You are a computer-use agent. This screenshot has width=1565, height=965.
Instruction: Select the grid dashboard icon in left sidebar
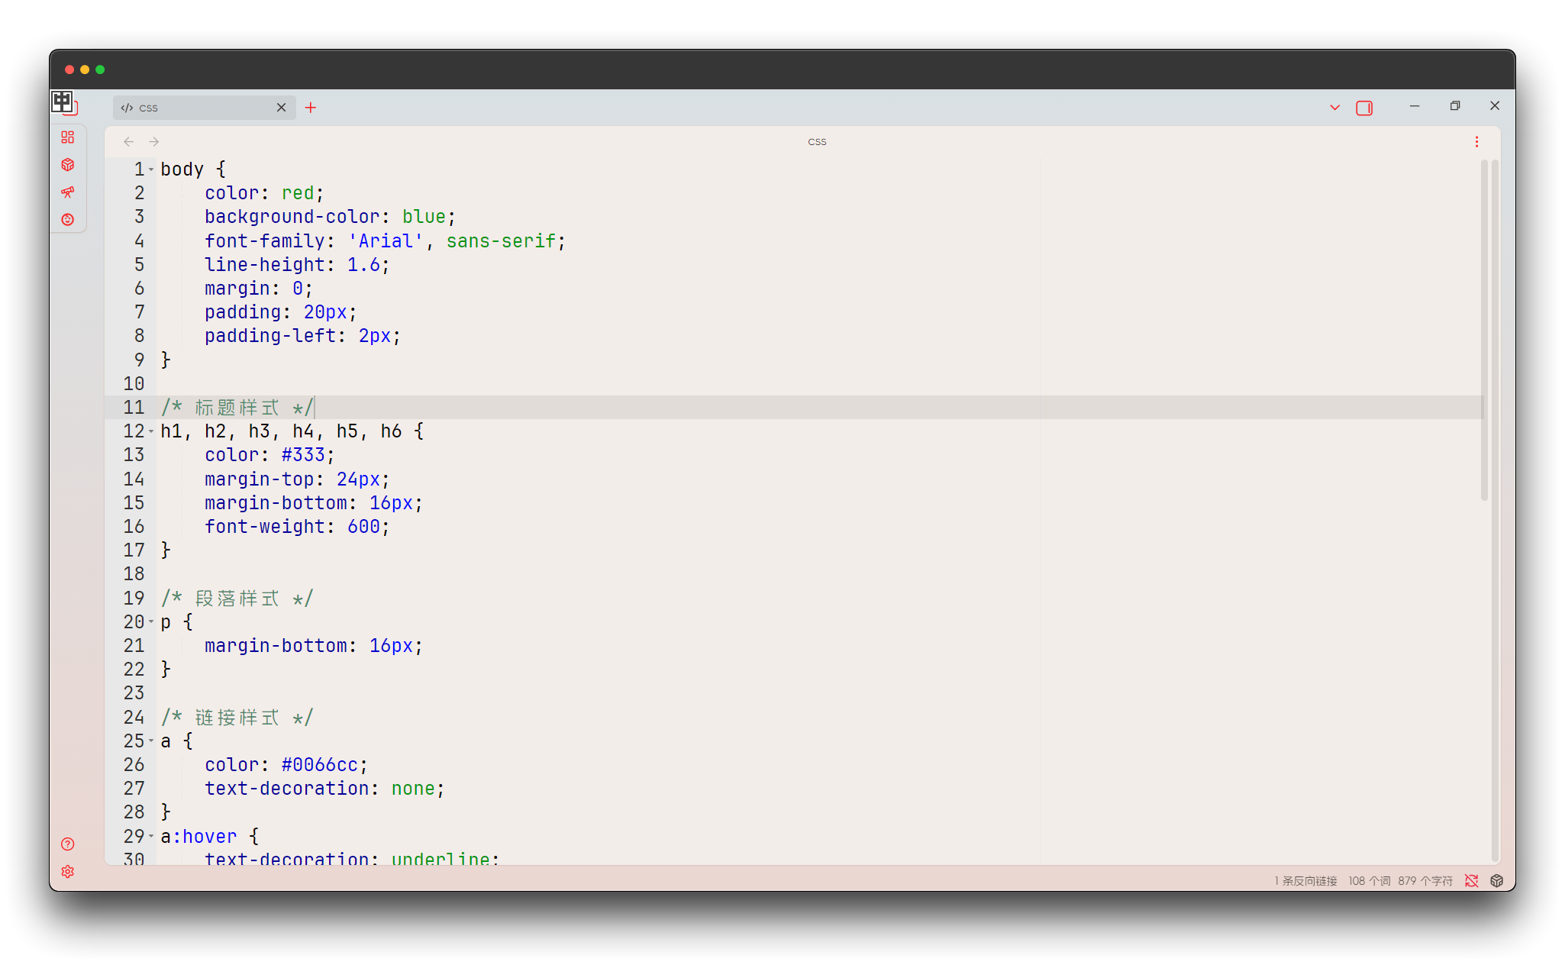(x=68, y=137)
